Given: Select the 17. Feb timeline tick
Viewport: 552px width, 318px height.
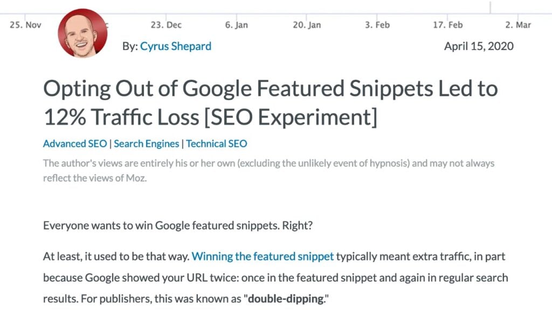Looking at the screenshot, I should tap(448, 25).
